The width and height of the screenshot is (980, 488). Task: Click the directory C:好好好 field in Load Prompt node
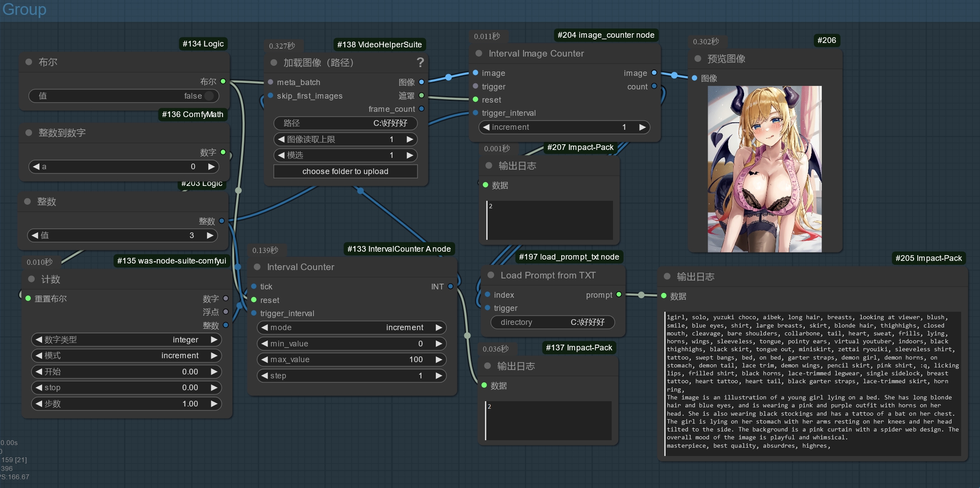point(552,322)
